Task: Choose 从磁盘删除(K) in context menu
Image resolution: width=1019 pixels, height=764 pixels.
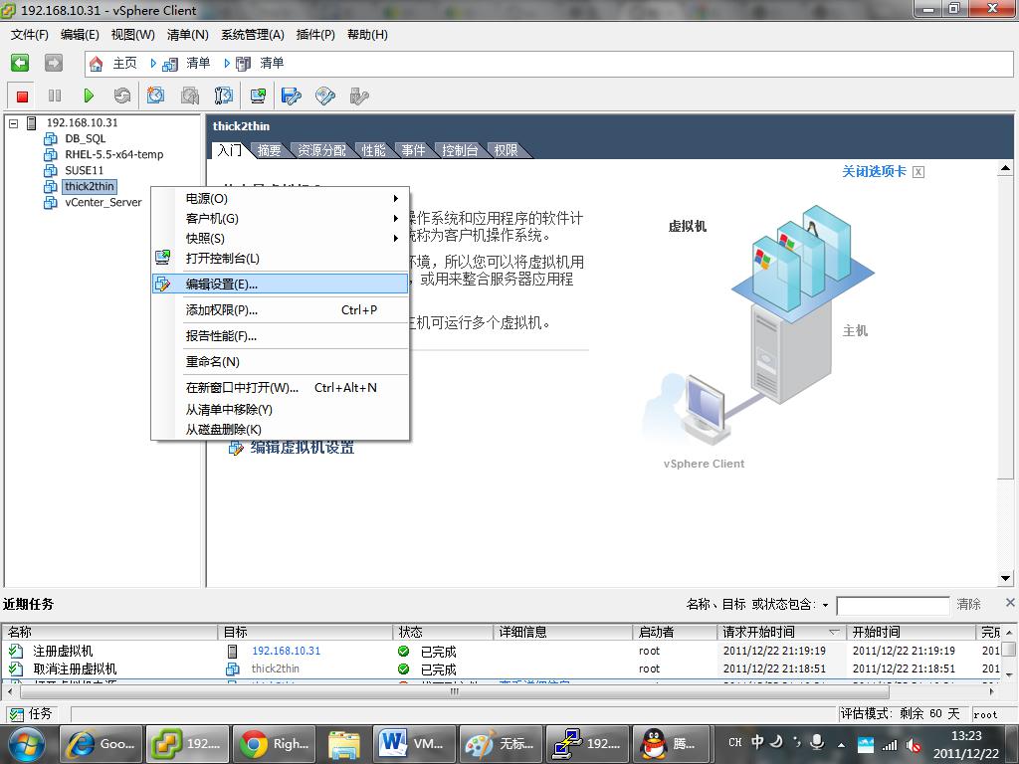Action: (280, 430)
